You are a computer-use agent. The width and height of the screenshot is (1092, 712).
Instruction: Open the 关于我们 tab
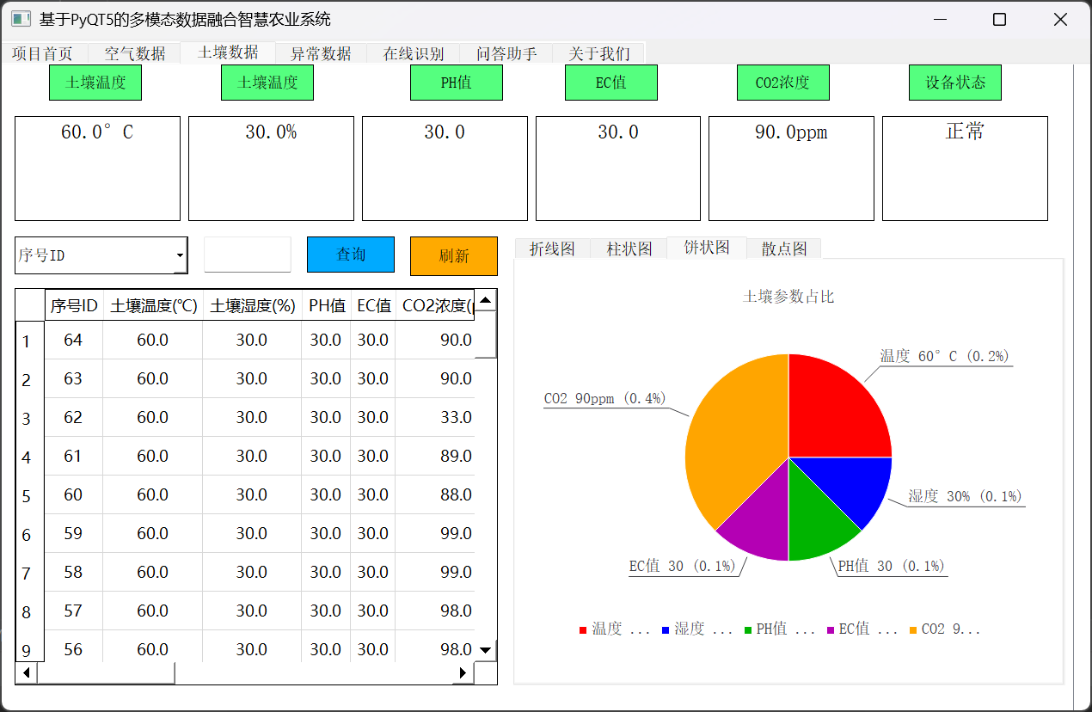click(x=599, y=53)
